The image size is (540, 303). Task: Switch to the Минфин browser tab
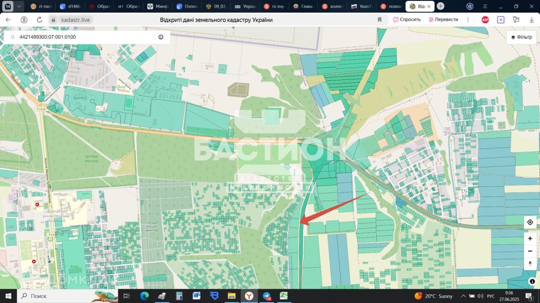pos(157,6)
